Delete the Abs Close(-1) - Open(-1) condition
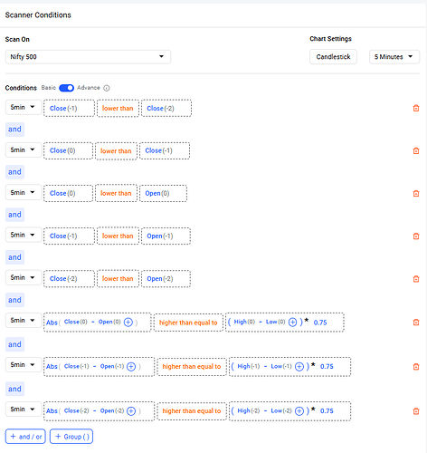The height and width of the screenshot is (453, 427). pyautogui.click(x=416, y=367)
